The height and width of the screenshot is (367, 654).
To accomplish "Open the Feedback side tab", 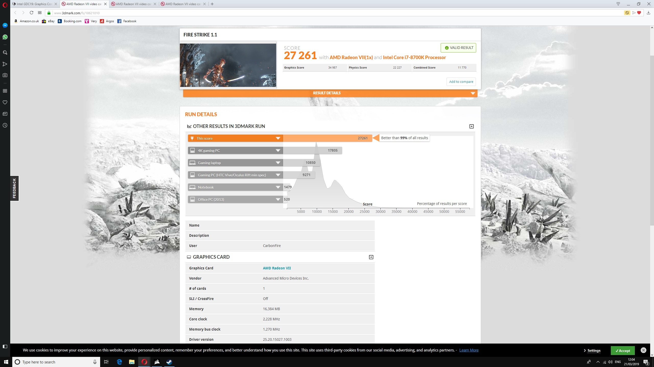I will (14, 188).
